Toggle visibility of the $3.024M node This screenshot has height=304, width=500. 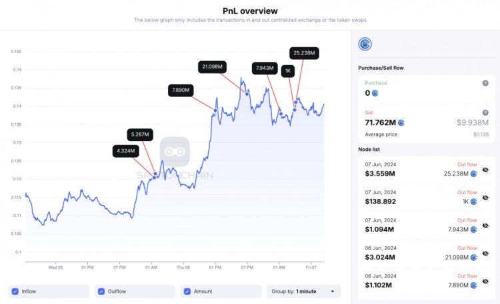(485, 253)
